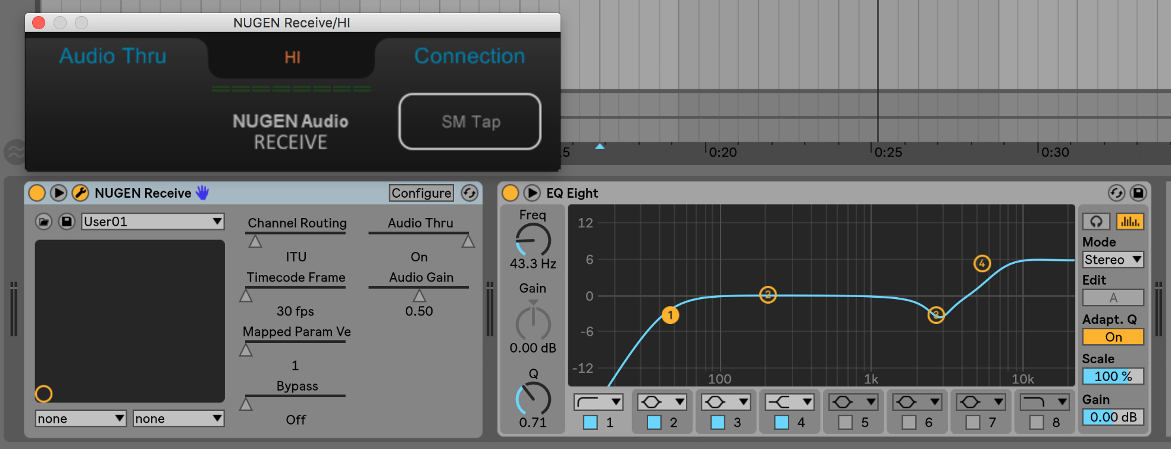Switch to Audio Thru tab in NUGEN window
Viewport: 1171px width, 449px height.
pyautogui.click(x=113, y=56)
